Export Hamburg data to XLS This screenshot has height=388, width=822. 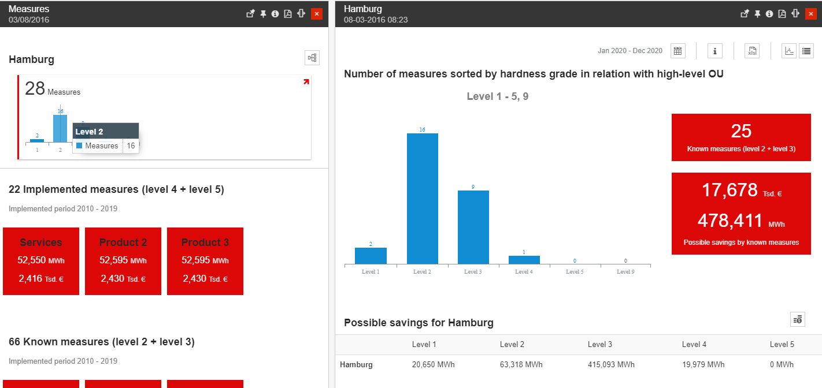click(x=752, y=51)
